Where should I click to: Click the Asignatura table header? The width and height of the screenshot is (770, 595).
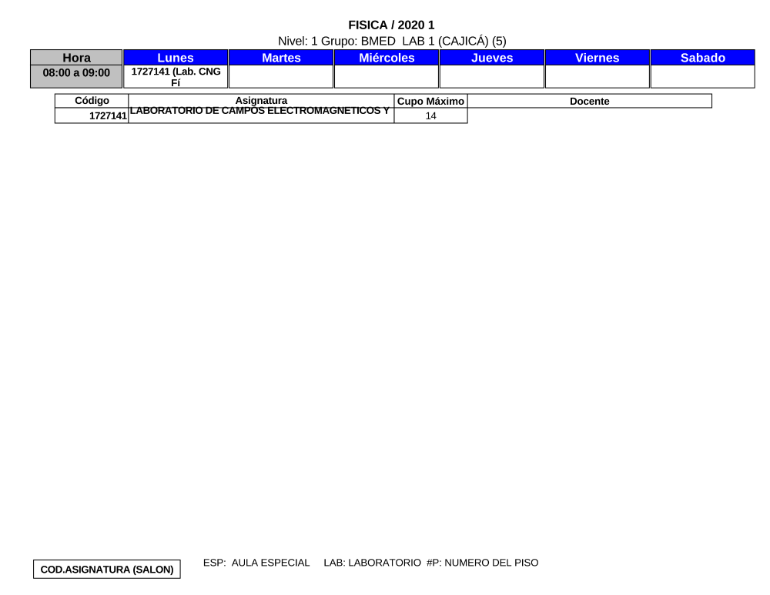(261, 101)
